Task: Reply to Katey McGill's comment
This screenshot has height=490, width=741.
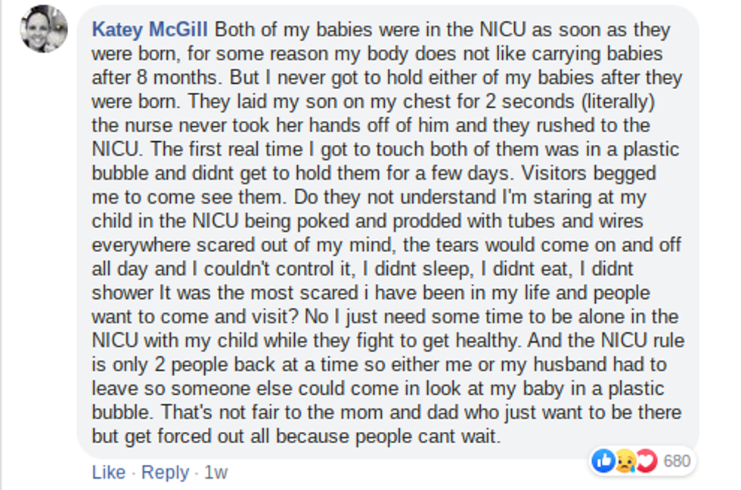Action: pyautogui.click(x=165, y=473)
